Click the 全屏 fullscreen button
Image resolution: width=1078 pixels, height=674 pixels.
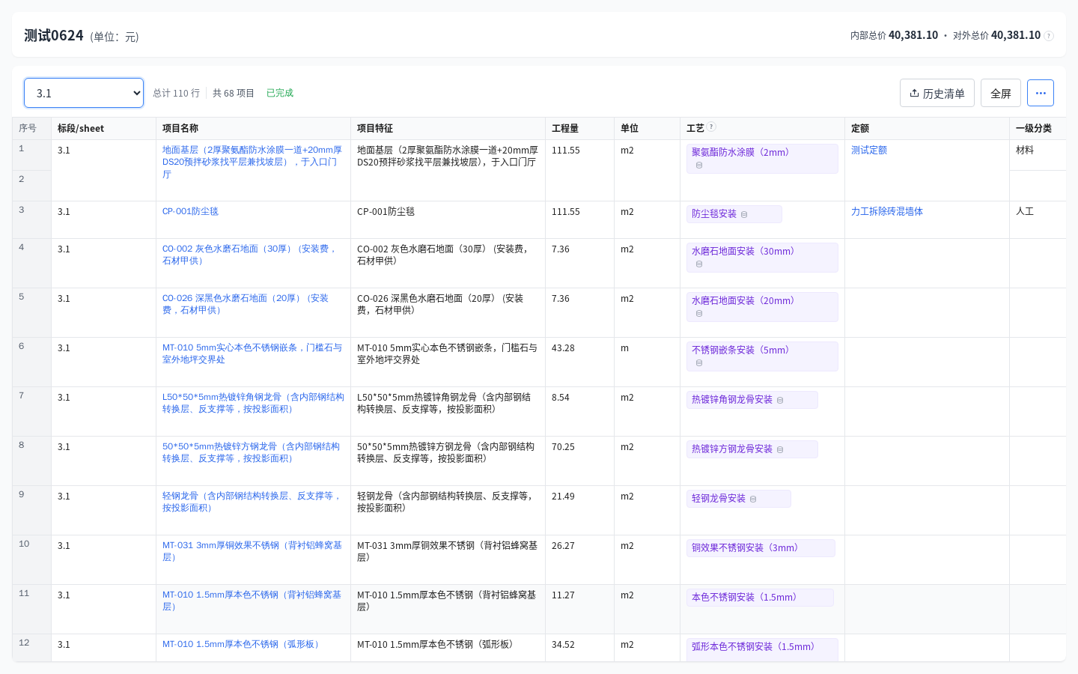1001,93
